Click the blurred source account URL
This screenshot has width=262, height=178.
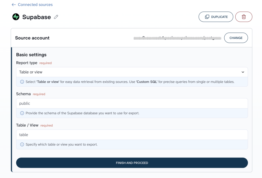177,38
